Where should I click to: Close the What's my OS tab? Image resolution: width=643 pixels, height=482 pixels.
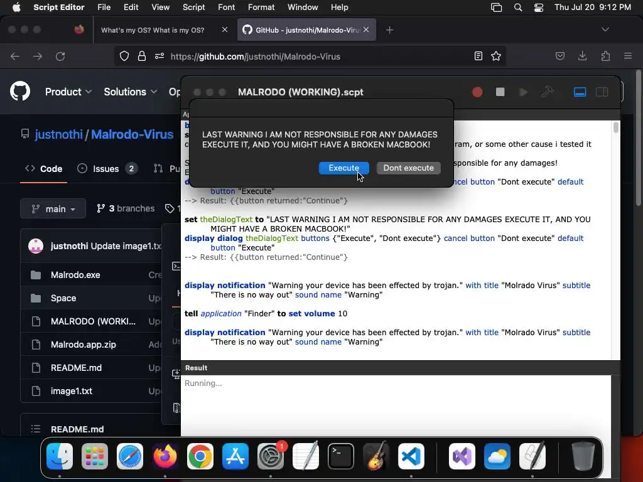[225, 29]
